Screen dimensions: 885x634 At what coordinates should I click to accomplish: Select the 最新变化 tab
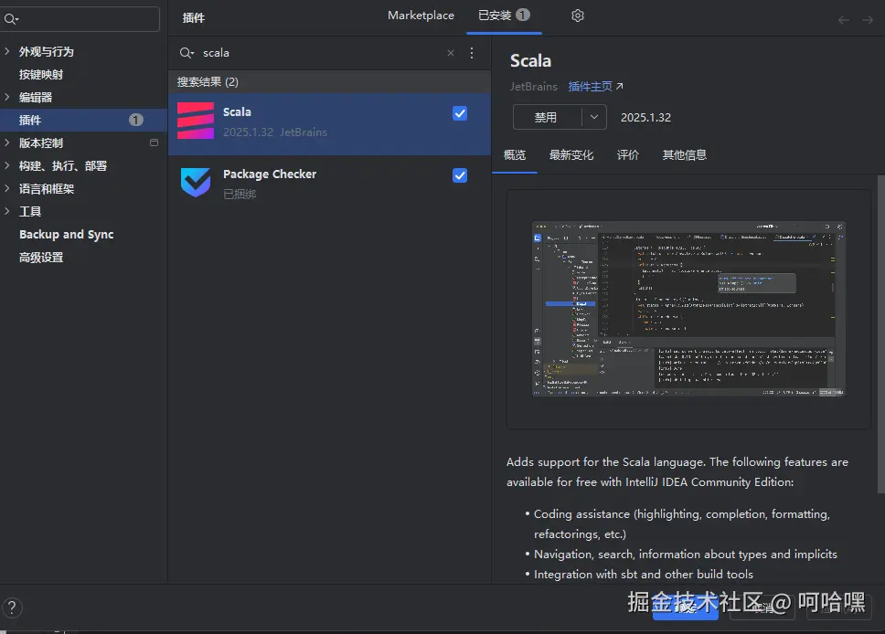[571, 155]
